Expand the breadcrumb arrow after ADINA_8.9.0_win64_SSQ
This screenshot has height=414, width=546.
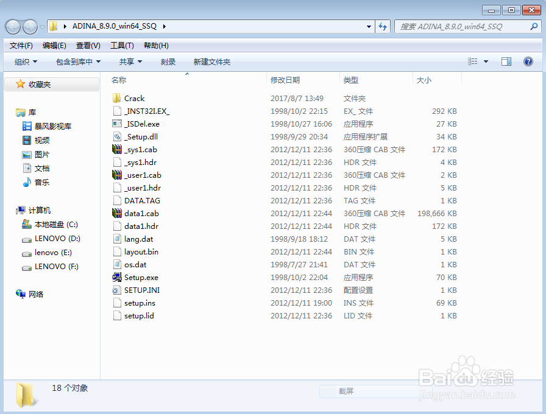pyautogui.click(x=165, y=26)
